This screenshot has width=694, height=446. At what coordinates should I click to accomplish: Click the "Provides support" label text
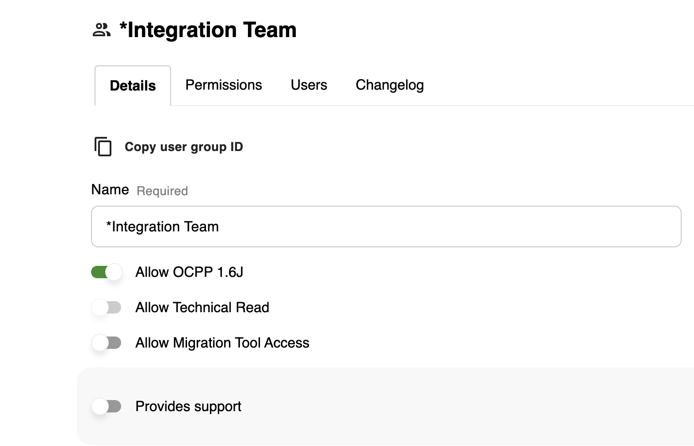coord(188,406)
